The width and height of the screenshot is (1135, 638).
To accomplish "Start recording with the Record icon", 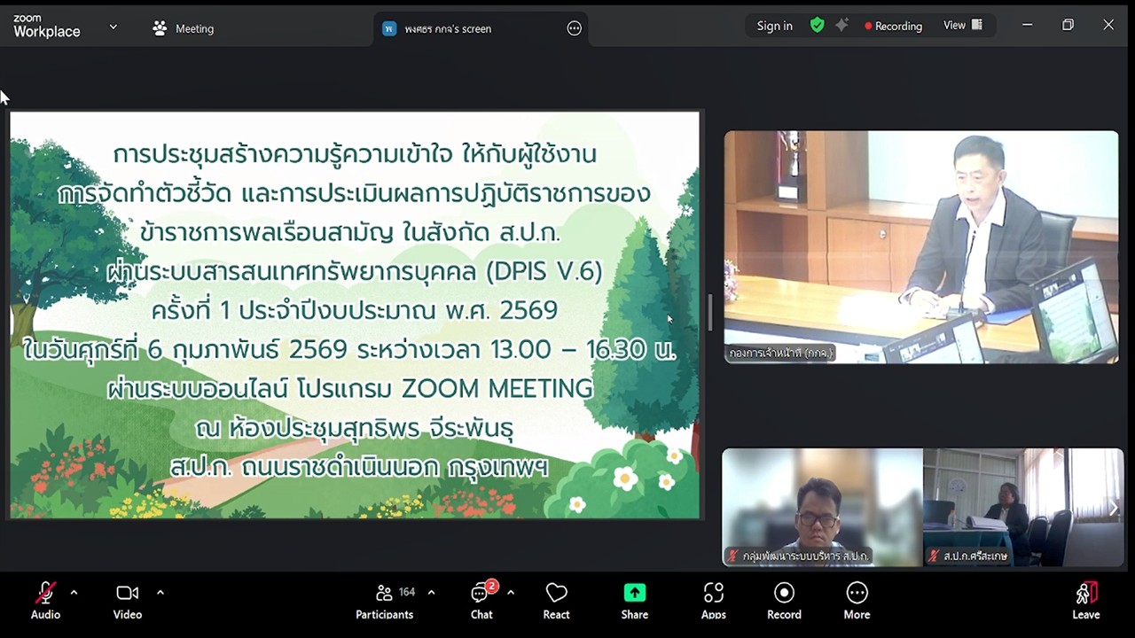I will (783, 601).
